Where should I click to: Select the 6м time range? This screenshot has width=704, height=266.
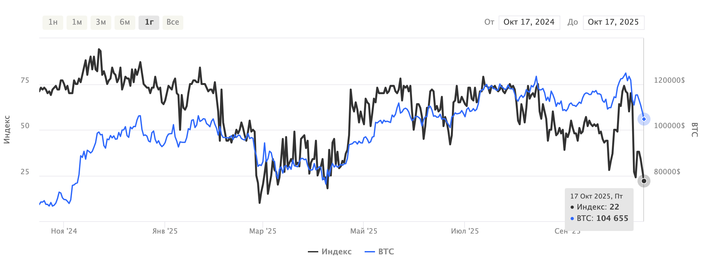(x=125, y=22)
